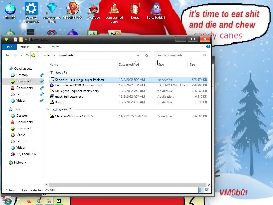This screenshot has height=205, width=273.
Task: Open Downloads under This PC tree
Action: click(24, 128)
